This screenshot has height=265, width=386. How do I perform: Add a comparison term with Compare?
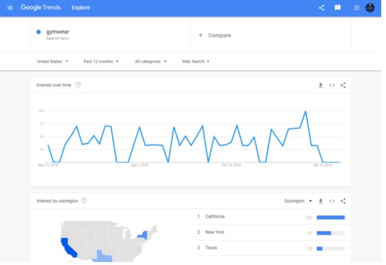pos(214,36)
